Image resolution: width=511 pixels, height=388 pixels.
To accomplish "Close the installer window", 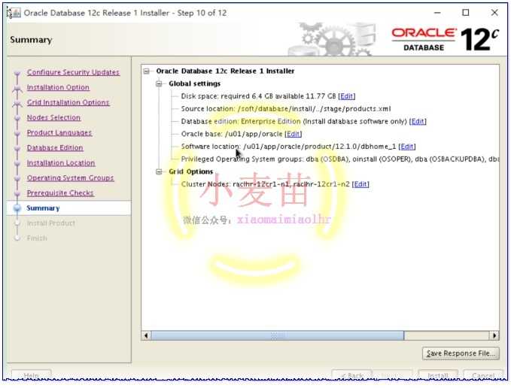I will (494, 13).
